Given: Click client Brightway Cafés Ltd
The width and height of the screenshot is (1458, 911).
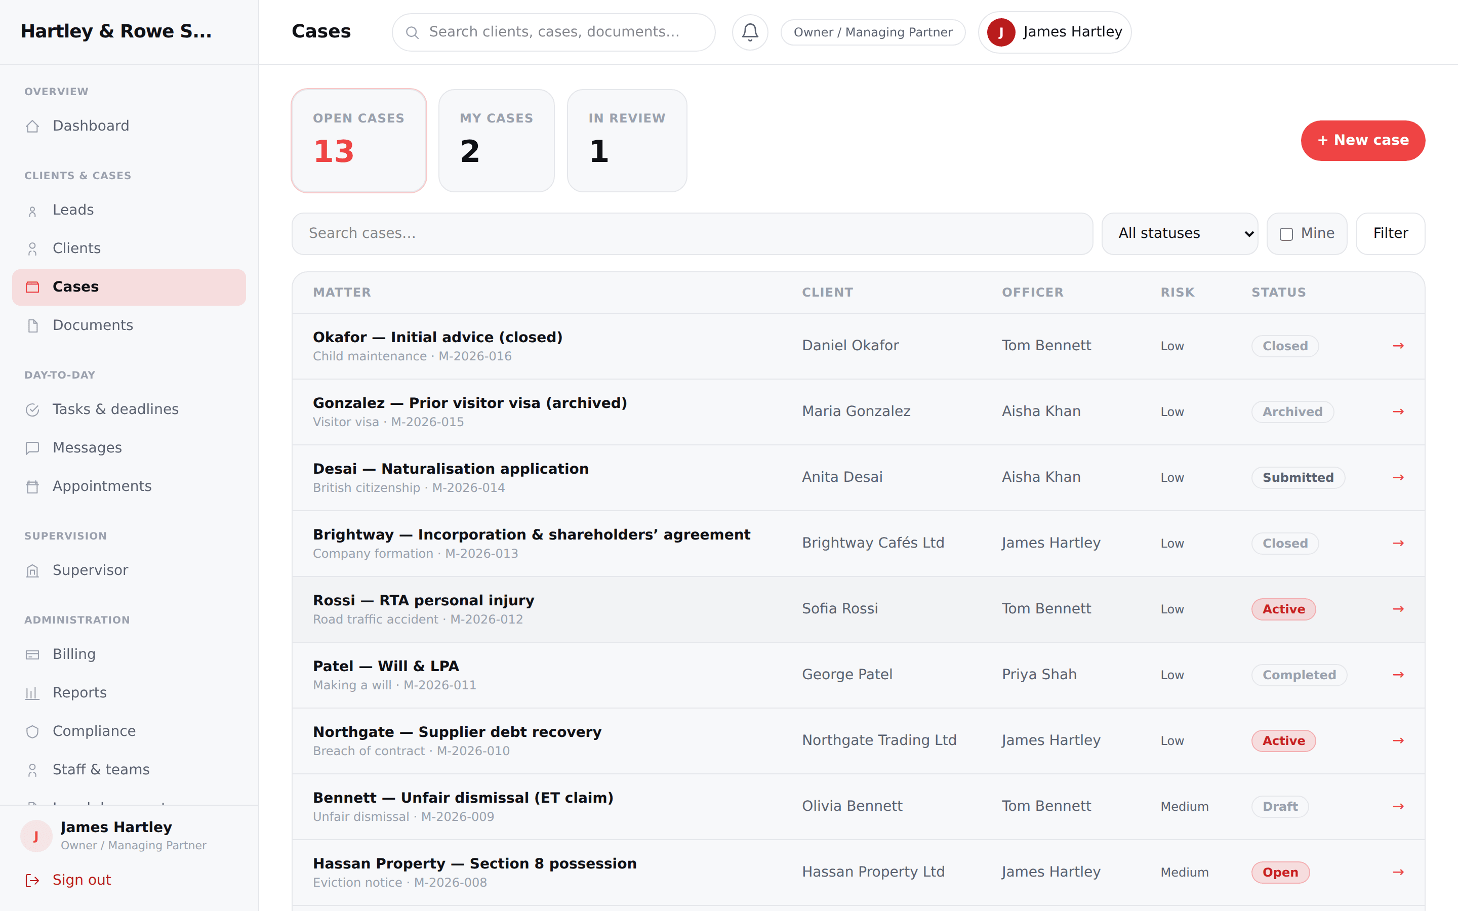Looking at the screenshot, I should [873, 543].
